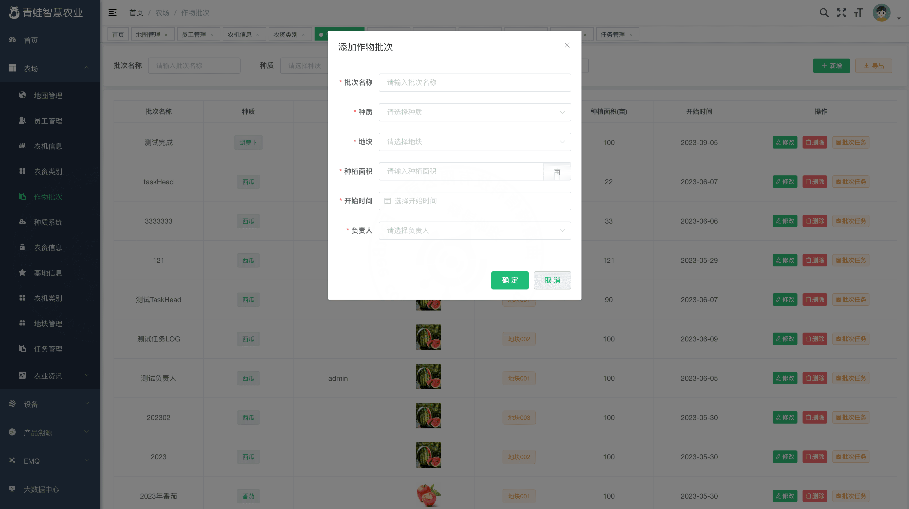909x509 pixels.
Task: Expand the 种质 dropdown in dialog
Action: coord(475,112)
